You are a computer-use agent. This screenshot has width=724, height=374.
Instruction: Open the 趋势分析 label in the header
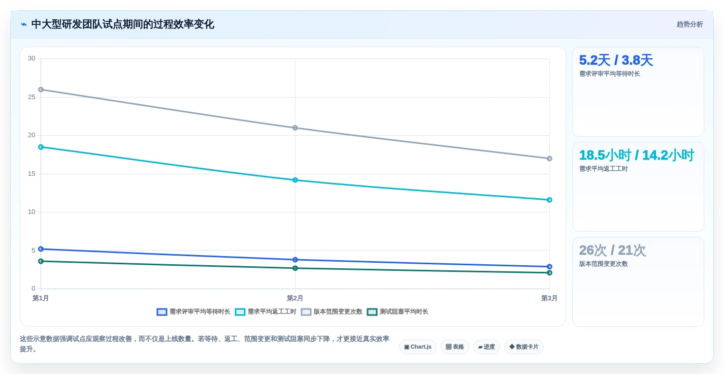[x=689, y=24]
